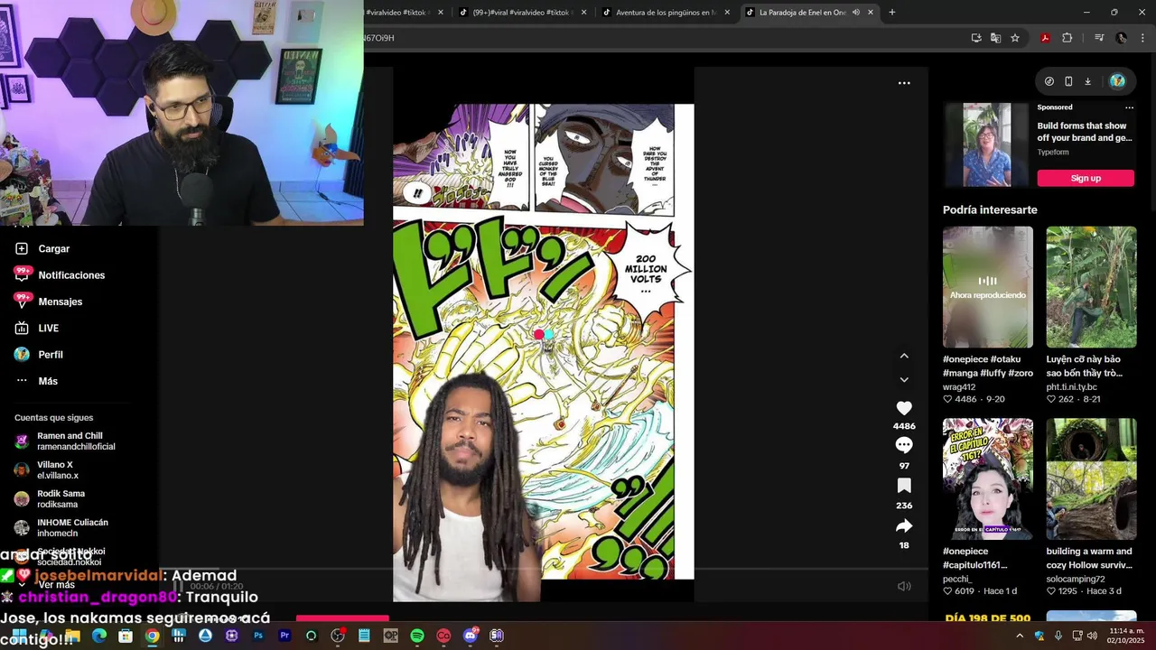Open Chrome three-dot menu
The width and height of the screenshot is (1156, 650).
pyautogui.click(x=1142, y=38)
